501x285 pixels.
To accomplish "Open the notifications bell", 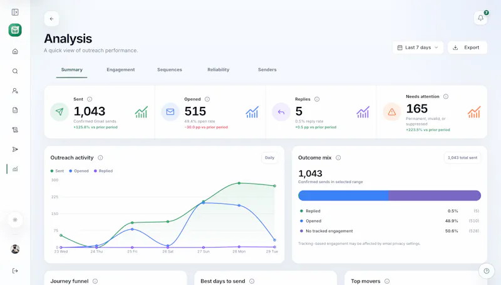I will 480,18.
